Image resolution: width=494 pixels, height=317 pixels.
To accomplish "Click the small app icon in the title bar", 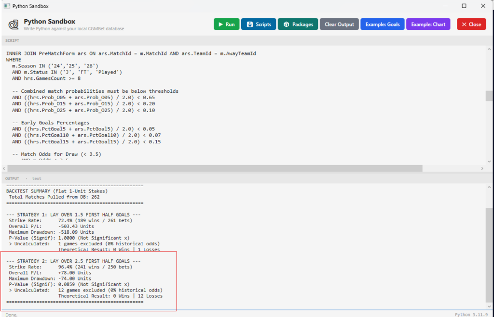I will [7, 6].
